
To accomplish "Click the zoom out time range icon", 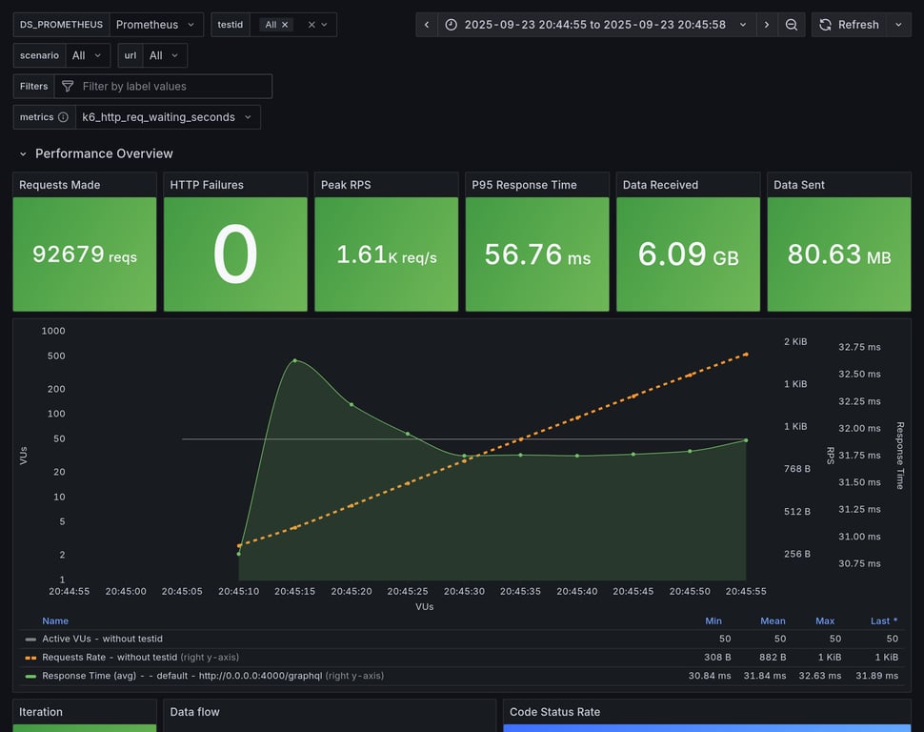I will (x=792, y=25).
